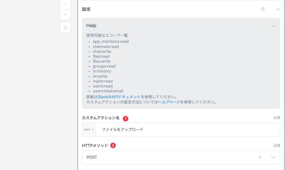Viewport: 285px width, 170px height.
Task: Clear the POST selection with X
Action: click(260, 157)
